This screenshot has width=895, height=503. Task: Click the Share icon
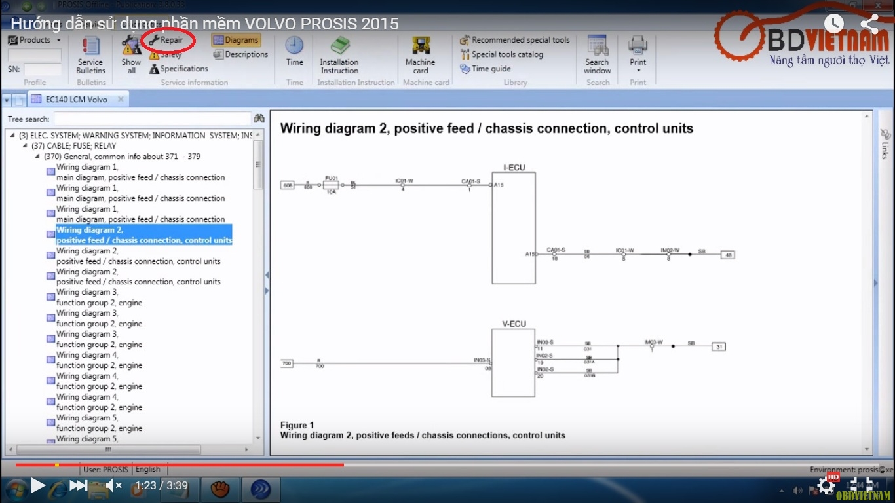869,24
